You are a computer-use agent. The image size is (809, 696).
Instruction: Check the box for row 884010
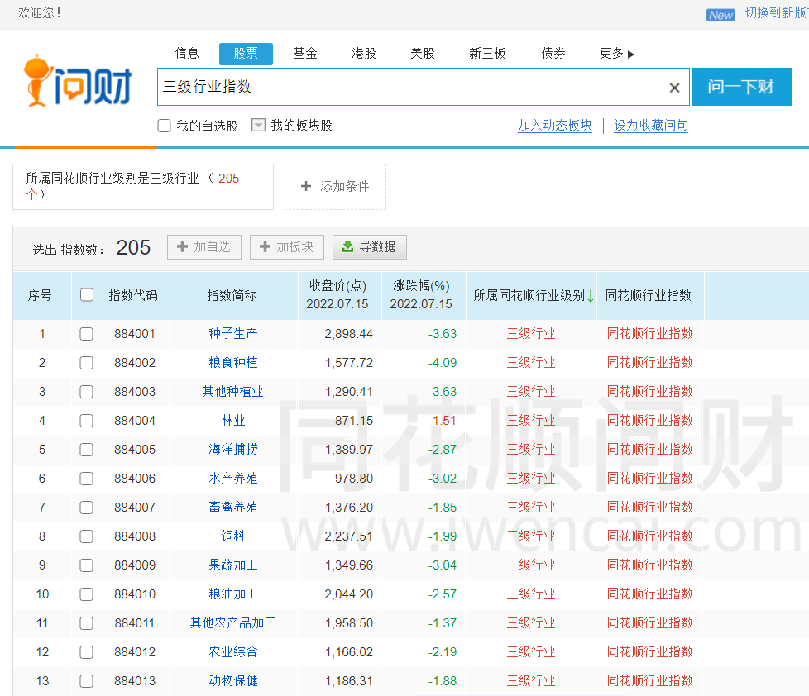pyautogui.click(x=86, y=594)
